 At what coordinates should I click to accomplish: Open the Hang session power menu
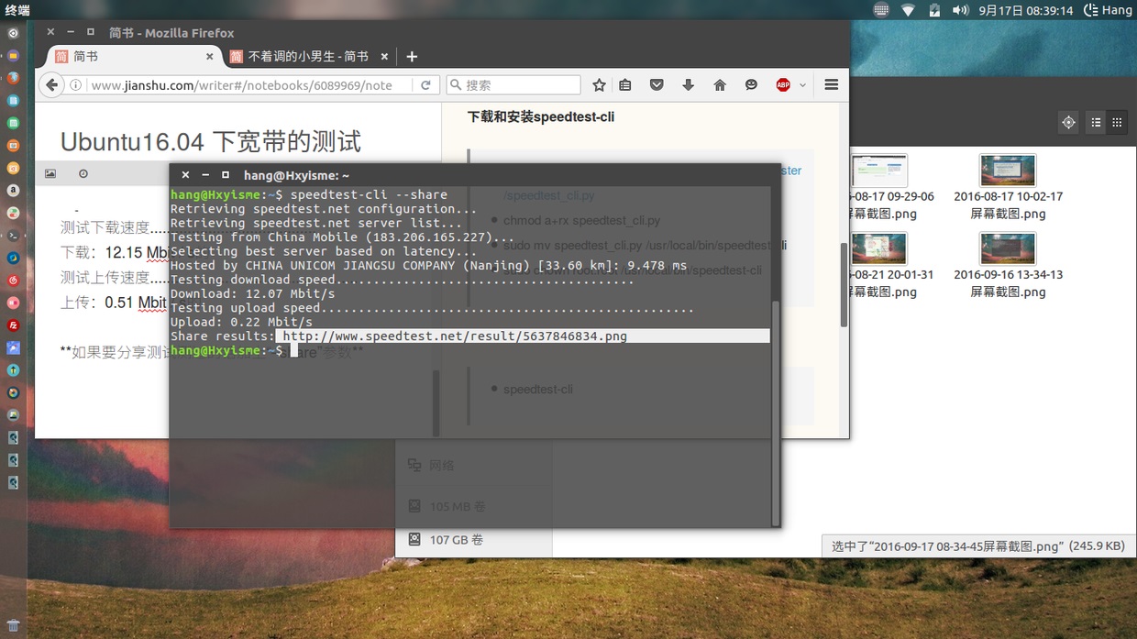[x=1108, y=10]
